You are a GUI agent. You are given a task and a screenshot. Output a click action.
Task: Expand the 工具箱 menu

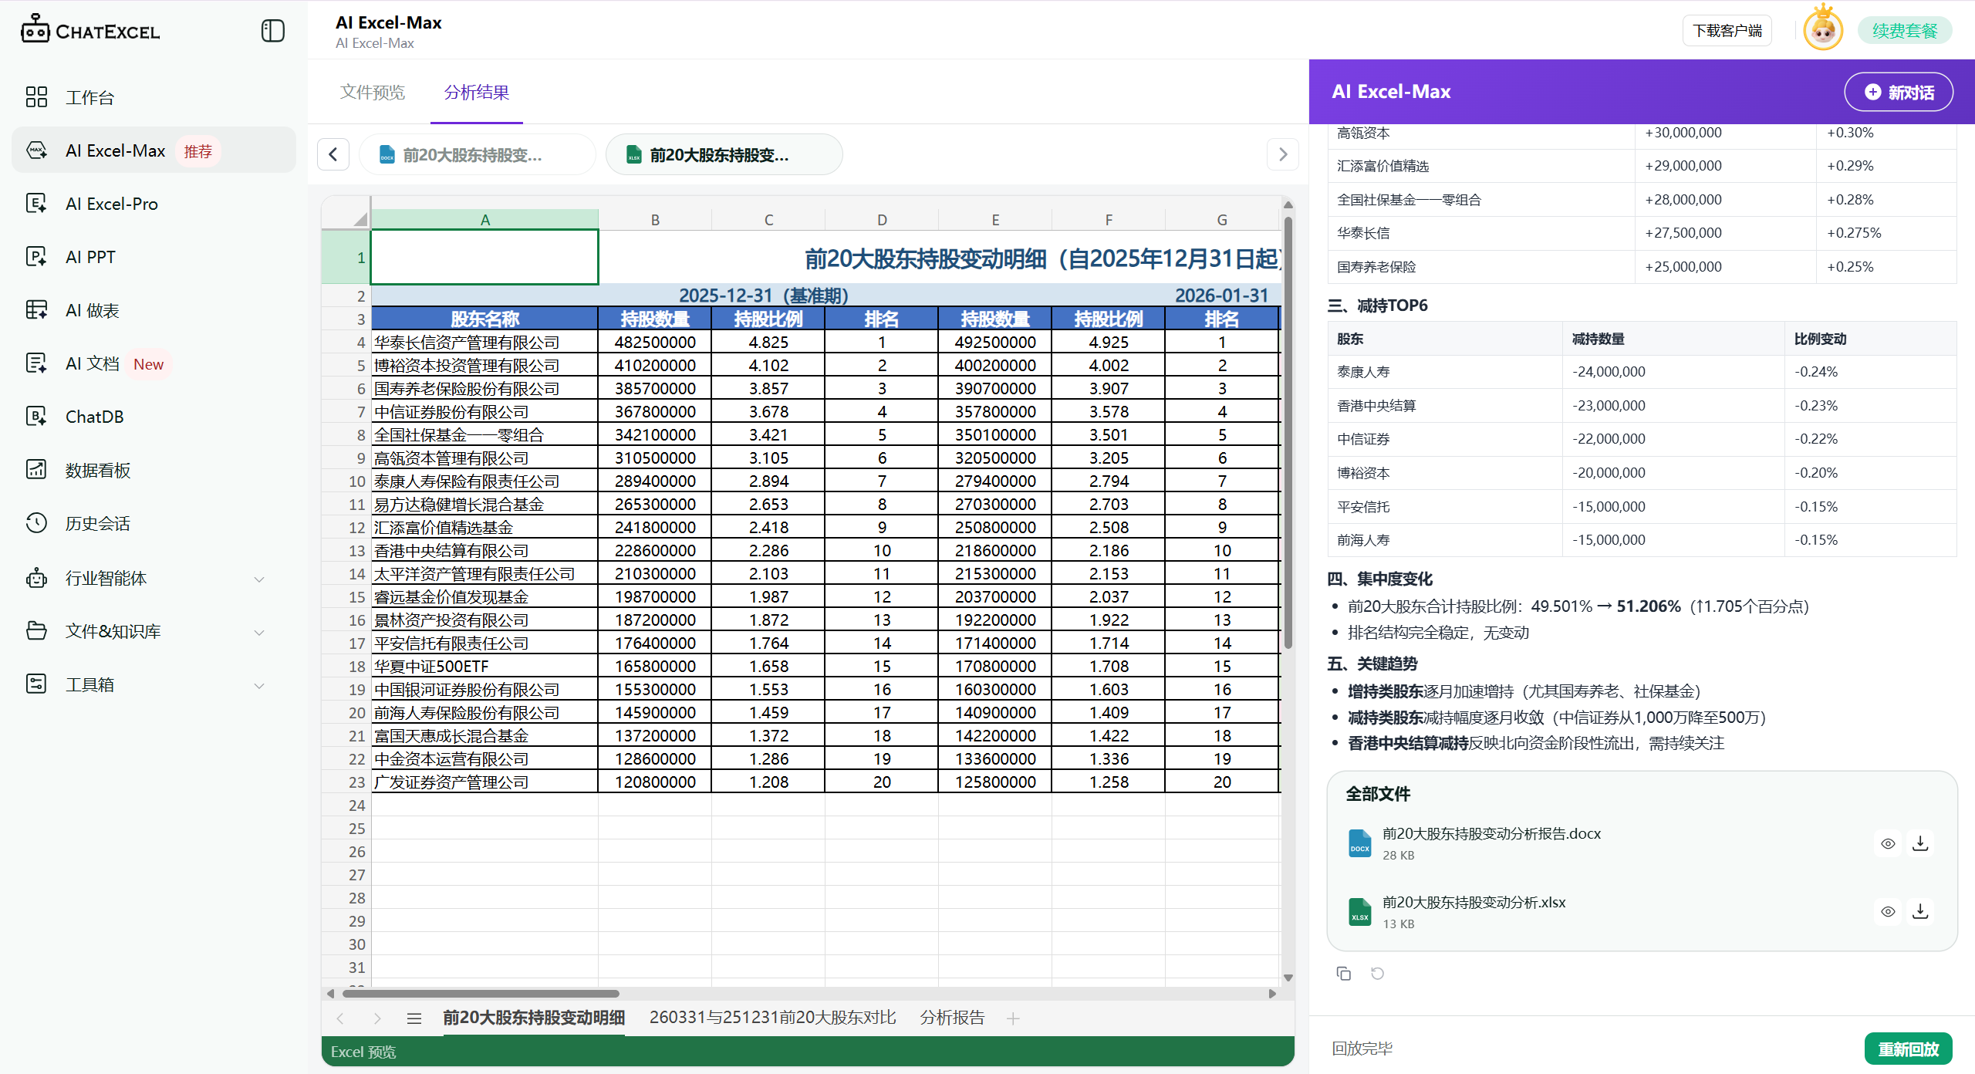click(x=259, y=685)
